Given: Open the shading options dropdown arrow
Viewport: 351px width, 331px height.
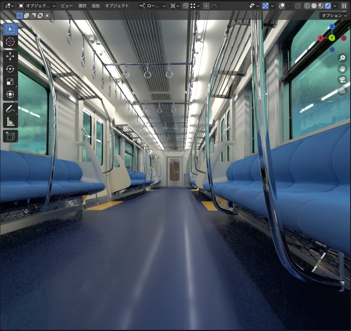Looking at the screenshot, I should tap(335, 6).
